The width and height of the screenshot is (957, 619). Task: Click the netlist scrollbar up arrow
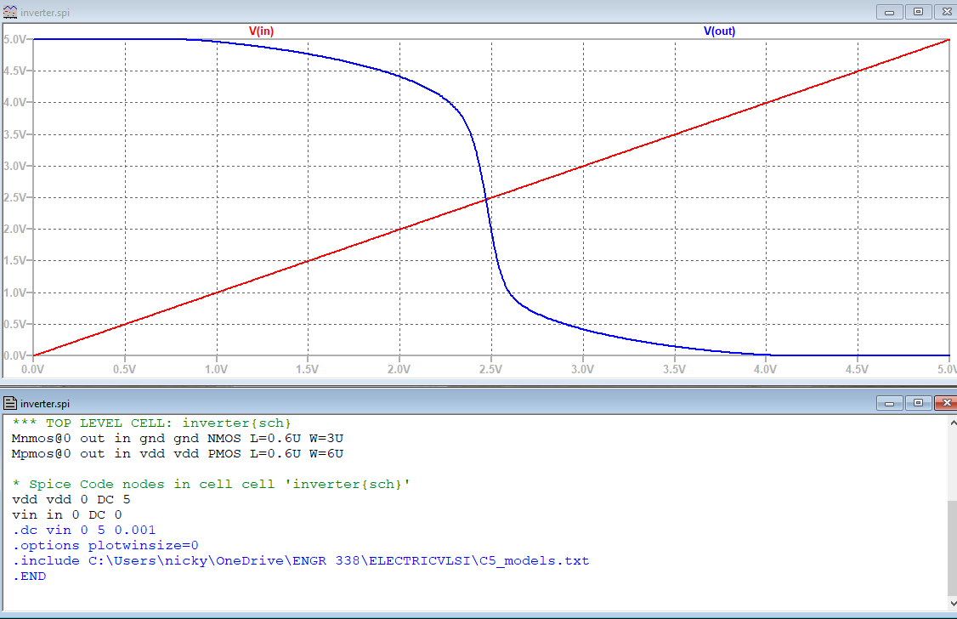pyautogui.click(x=953, y=423)
